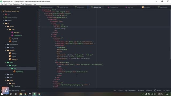
Task: Click the Sass icon of custom.scss in tree
Action: pos(12,35)
